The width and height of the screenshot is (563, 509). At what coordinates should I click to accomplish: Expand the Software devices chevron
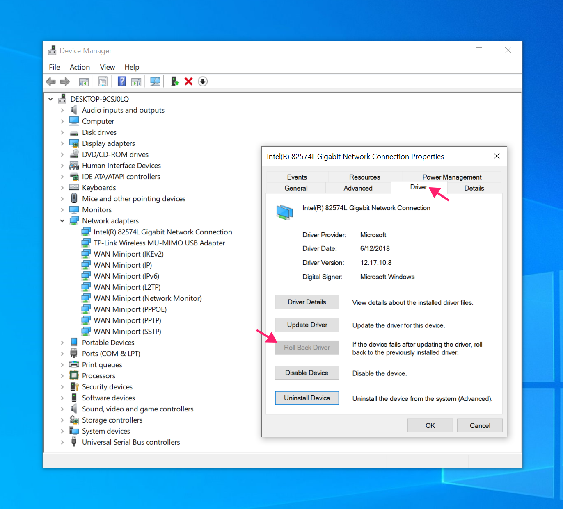pos(62,398)
